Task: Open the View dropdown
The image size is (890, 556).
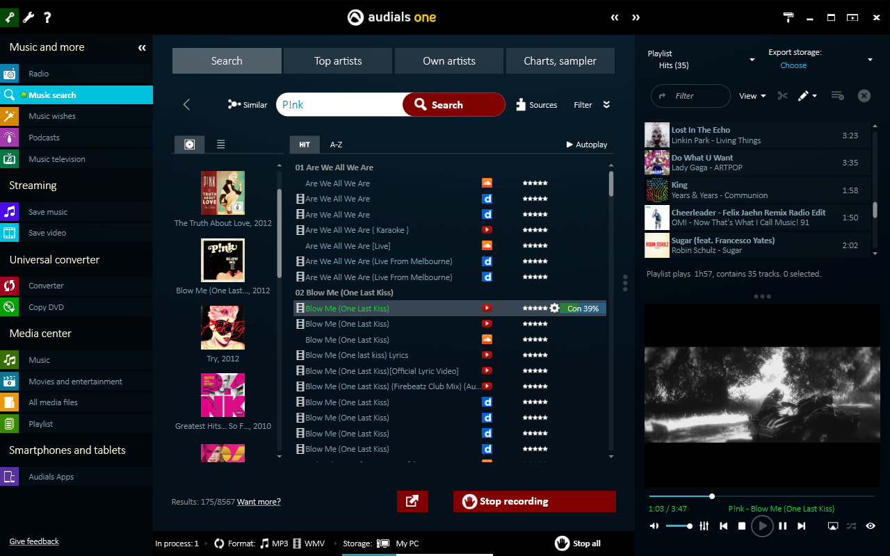Action: [752, 96]
